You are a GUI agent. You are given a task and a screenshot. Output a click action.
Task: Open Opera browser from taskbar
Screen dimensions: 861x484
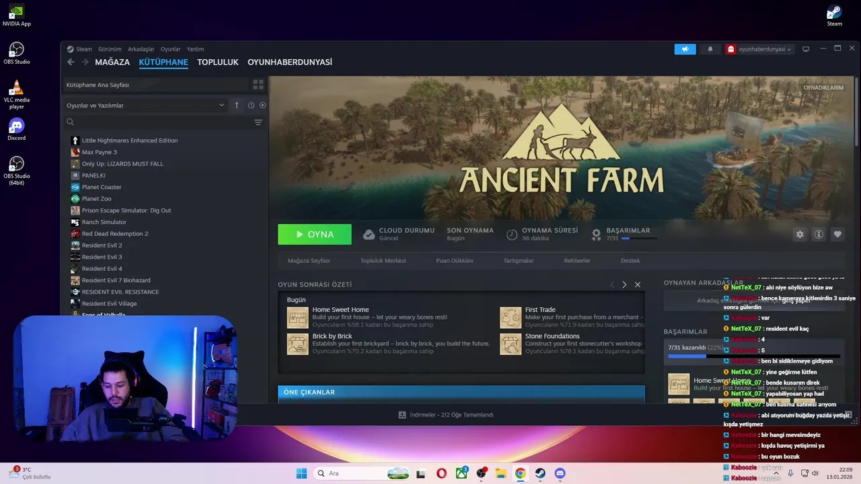pyautogui.click(x=441, y=473)
